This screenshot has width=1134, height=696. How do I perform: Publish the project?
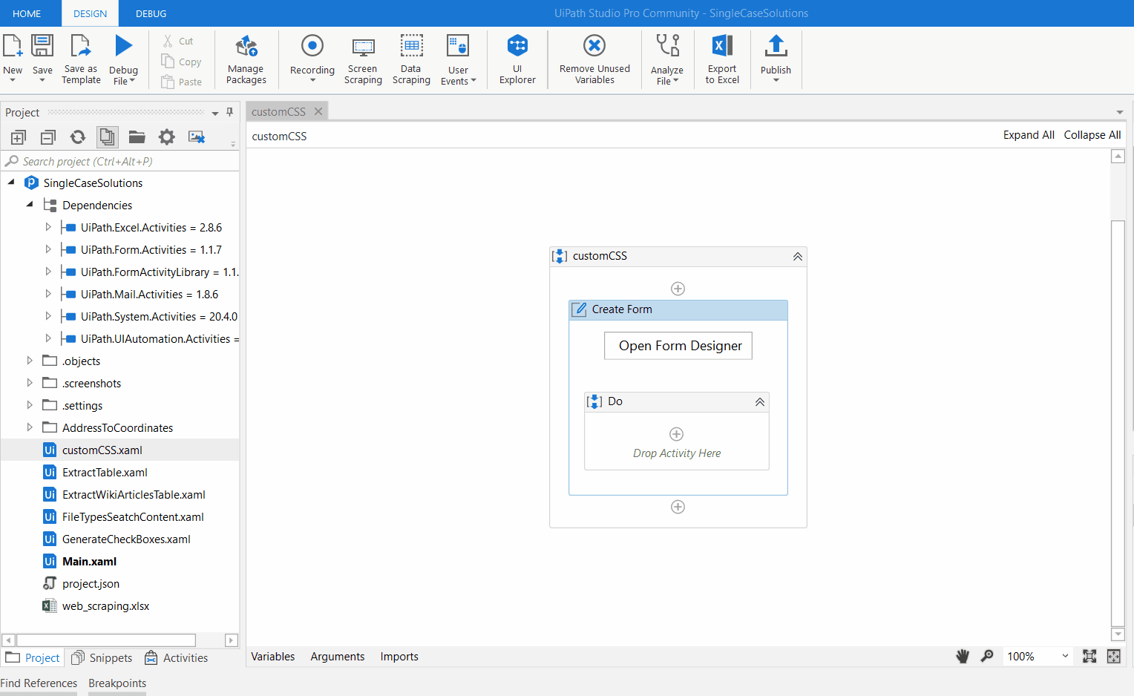(x=776, y=59)
